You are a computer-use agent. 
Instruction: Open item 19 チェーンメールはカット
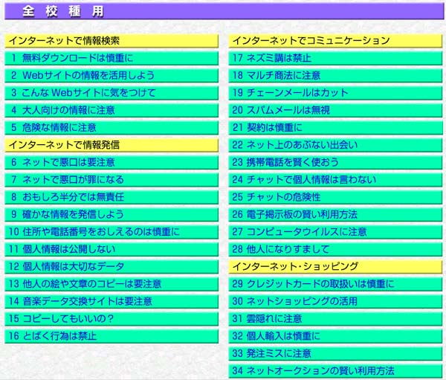coord(335,93)
